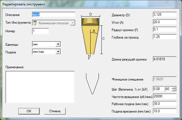Focus the Рабочая подача field
Image resolution: width=182 pixels, height=120 pixels.
pos(164,104)
